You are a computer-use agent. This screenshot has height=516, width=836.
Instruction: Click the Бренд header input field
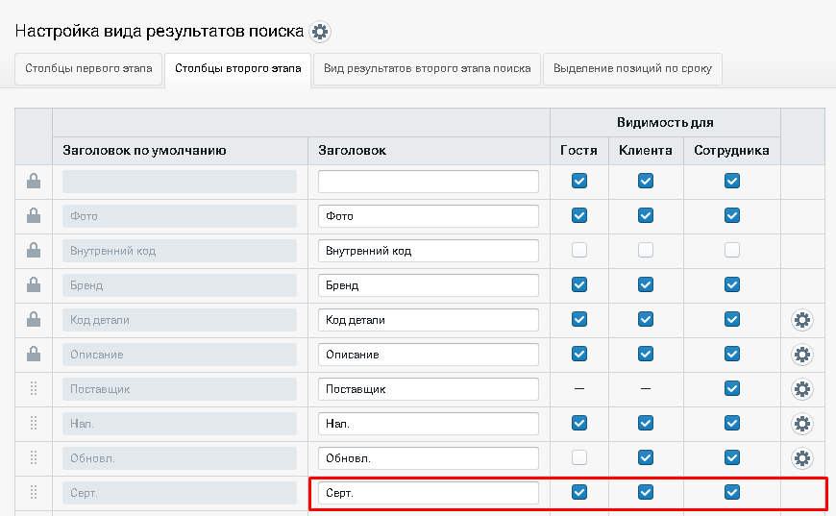[429, 285]
